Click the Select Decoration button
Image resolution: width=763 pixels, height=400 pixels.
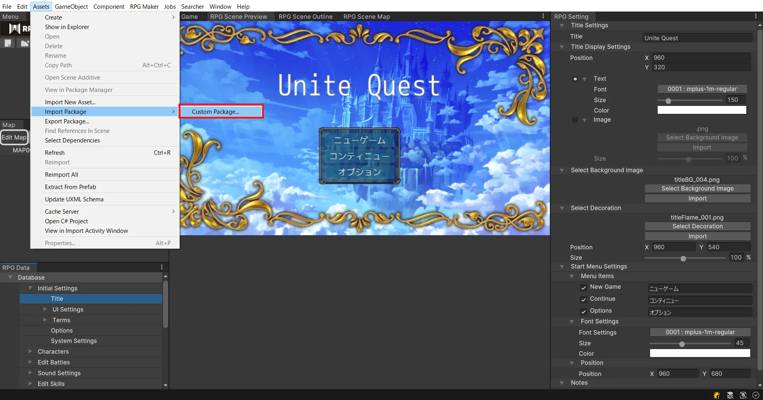[697, 226]
